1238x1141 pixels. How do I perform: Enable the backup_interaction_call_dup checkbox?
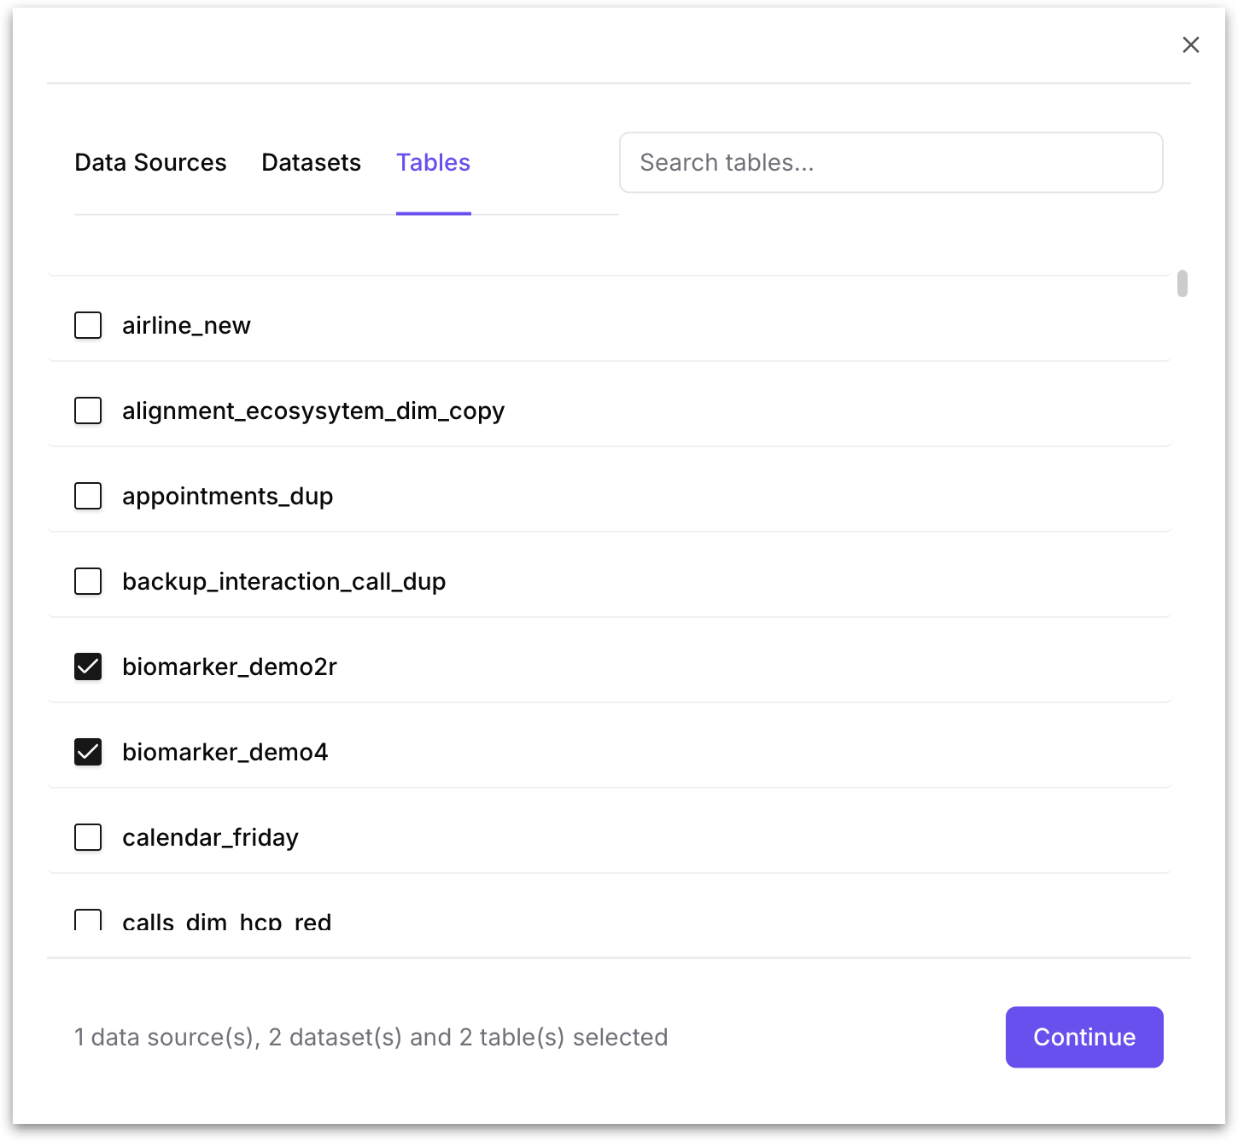[88, 581]
